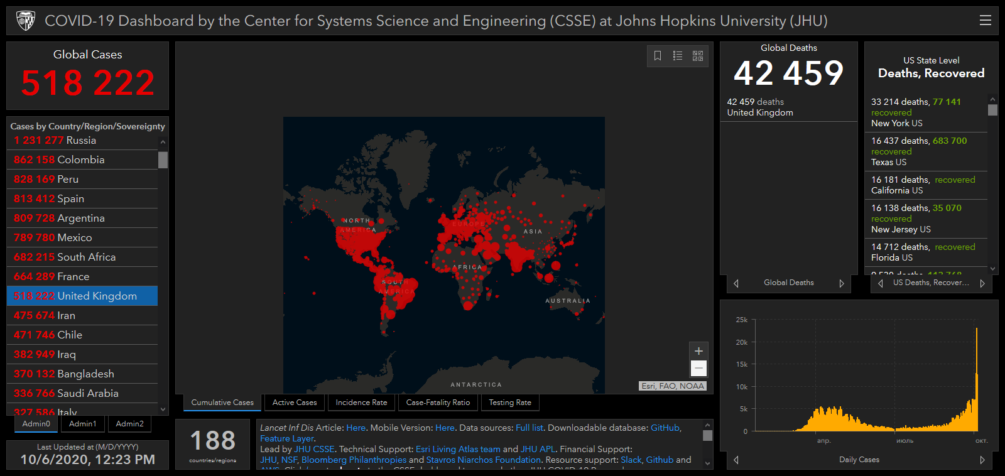Select Bangladesh in the country list
The height and width of the screenshot is (476, 1005).
coord(82,374)
